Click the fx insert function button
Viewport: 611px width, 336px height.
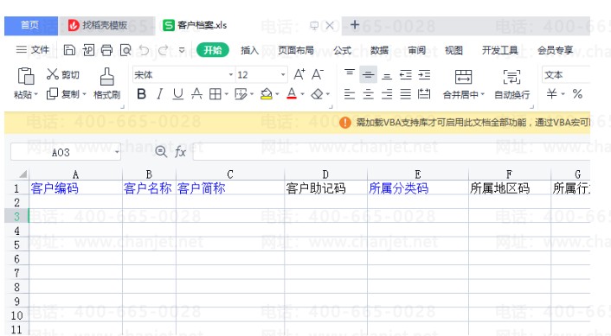coord(180,152)
